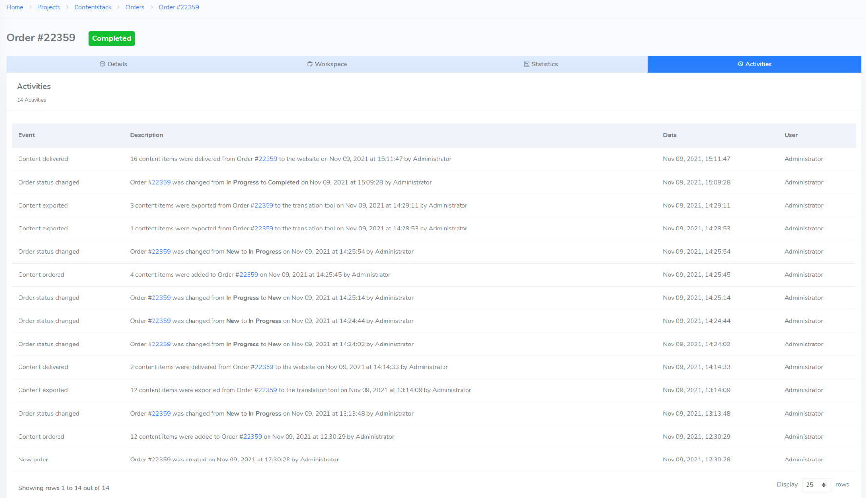Click the Date column header
The width and height of the screenshot is (866, 498).
pos(670,135)
